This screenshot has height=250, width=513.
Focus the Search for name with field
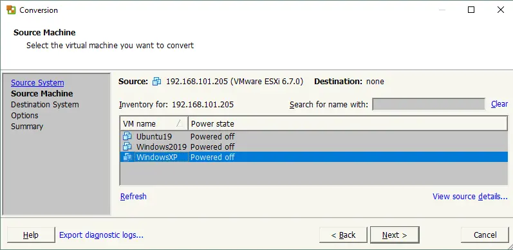429,104
